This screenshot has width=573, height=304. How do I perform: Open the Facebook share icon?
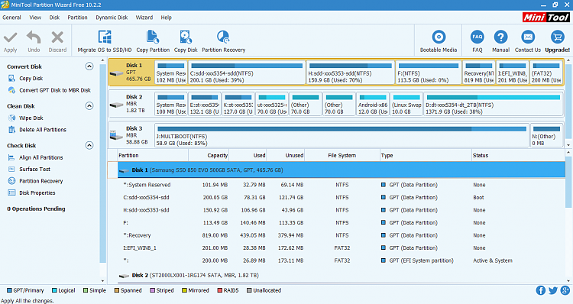coord(540,290)
